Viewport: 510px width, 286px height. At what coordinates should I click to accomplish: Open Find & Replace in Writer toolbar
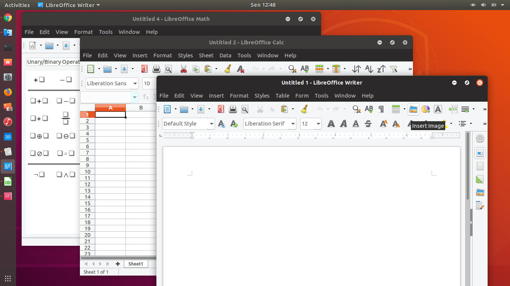point(357,109)
